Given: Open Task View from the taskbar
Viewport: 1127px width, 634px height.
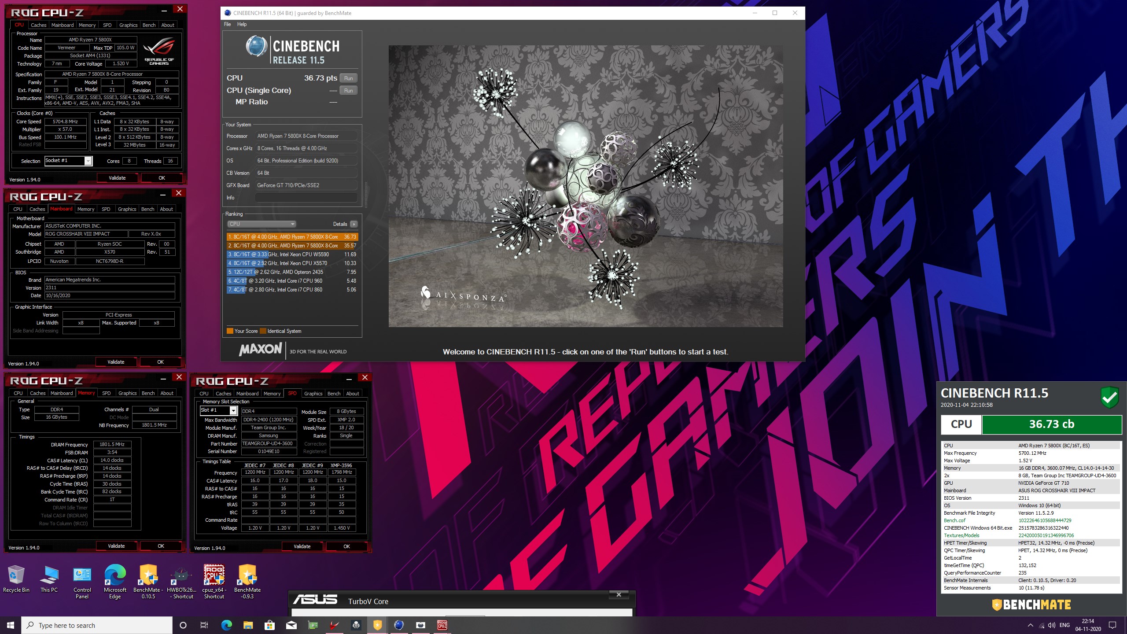Looking at the screenshot, I should click(x=204, y=625).
